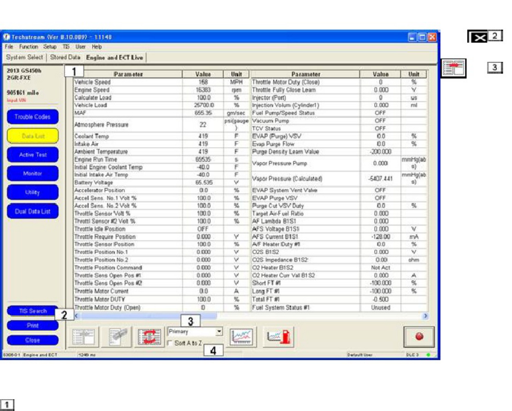Select the Short FT #1 row

[x=339, y=283]
